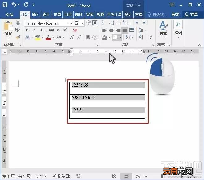The height and width of the screenshot is (180, 204).
Task: Sort table contents A to Z
Action: (x=141, y=37)
